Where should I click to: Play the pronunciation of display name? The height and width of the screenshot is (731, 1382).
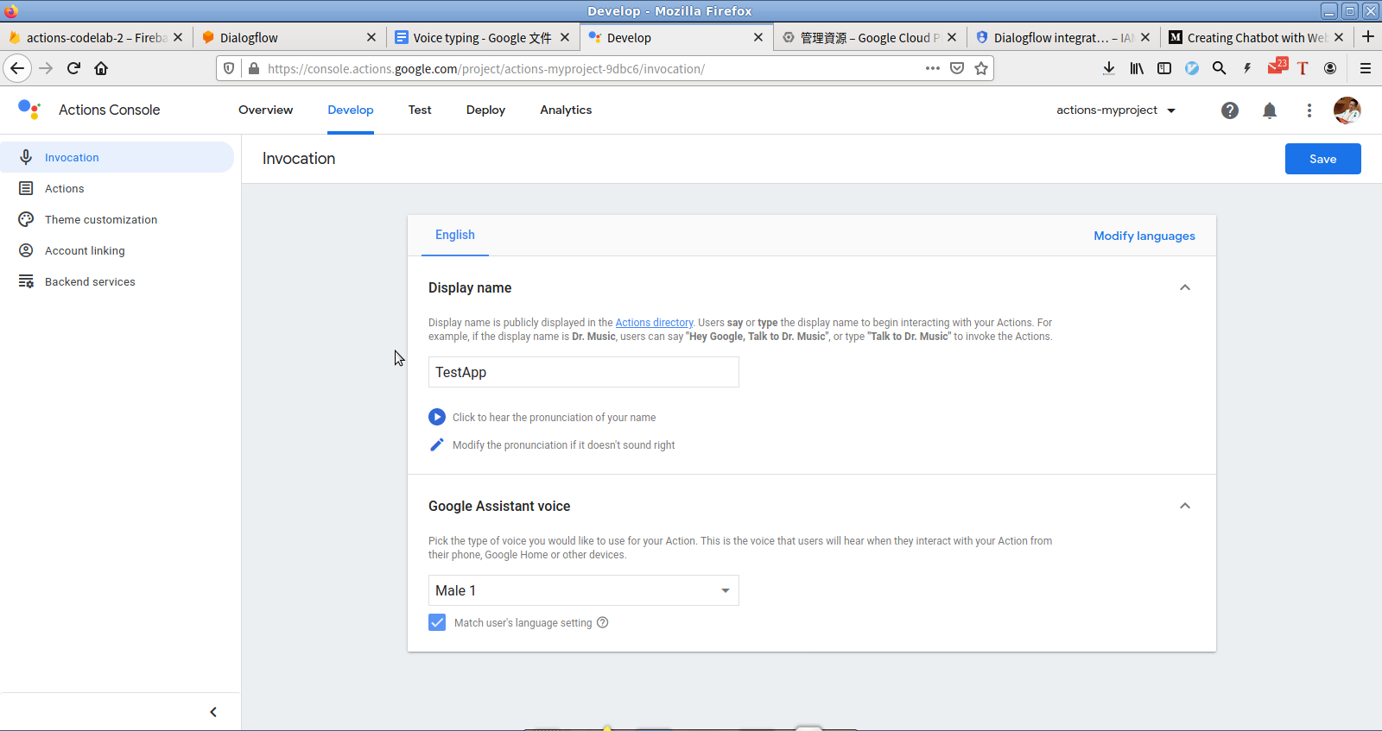(x=437, y=417)
